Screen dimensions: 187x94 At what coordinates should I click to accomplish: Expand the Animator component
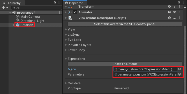[66, 12]
